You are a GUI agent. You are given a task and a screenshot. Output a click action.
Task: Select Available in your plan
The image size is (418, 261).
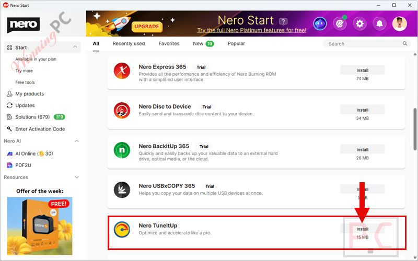click(x=36, y=59)
